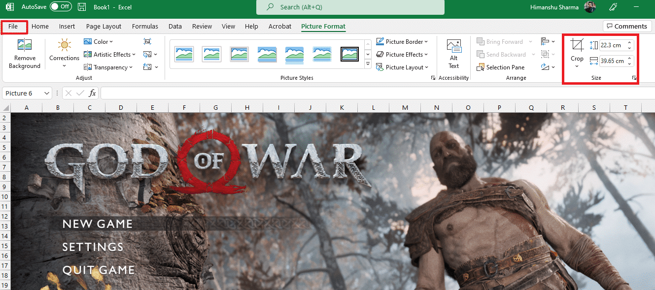The image size is (655, 290).
Task: Click the Insert Function fx icon
Action: click(92, 93)
